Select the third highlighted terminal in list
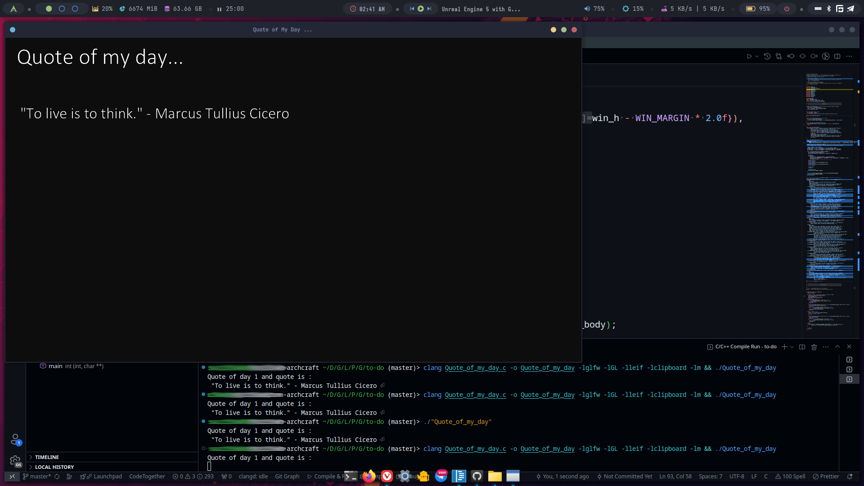Viewport: 864px width, 486px height. 849,379
